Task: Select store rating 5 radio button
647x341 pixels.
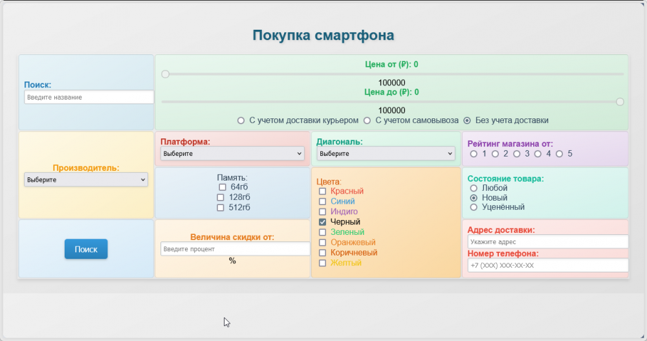Action: pos(559,154)
